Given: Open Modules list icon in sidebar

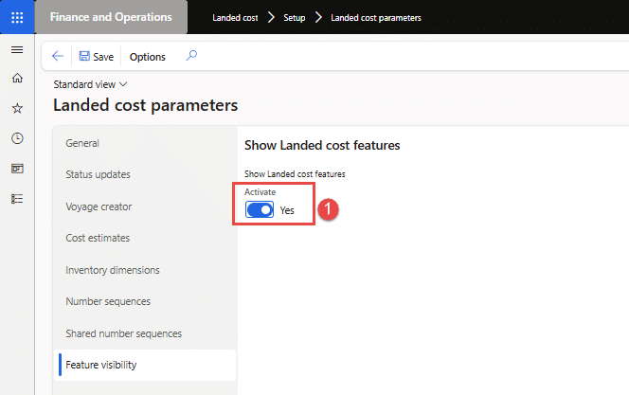Looking at the screenshot, I should tap(17, 199).
